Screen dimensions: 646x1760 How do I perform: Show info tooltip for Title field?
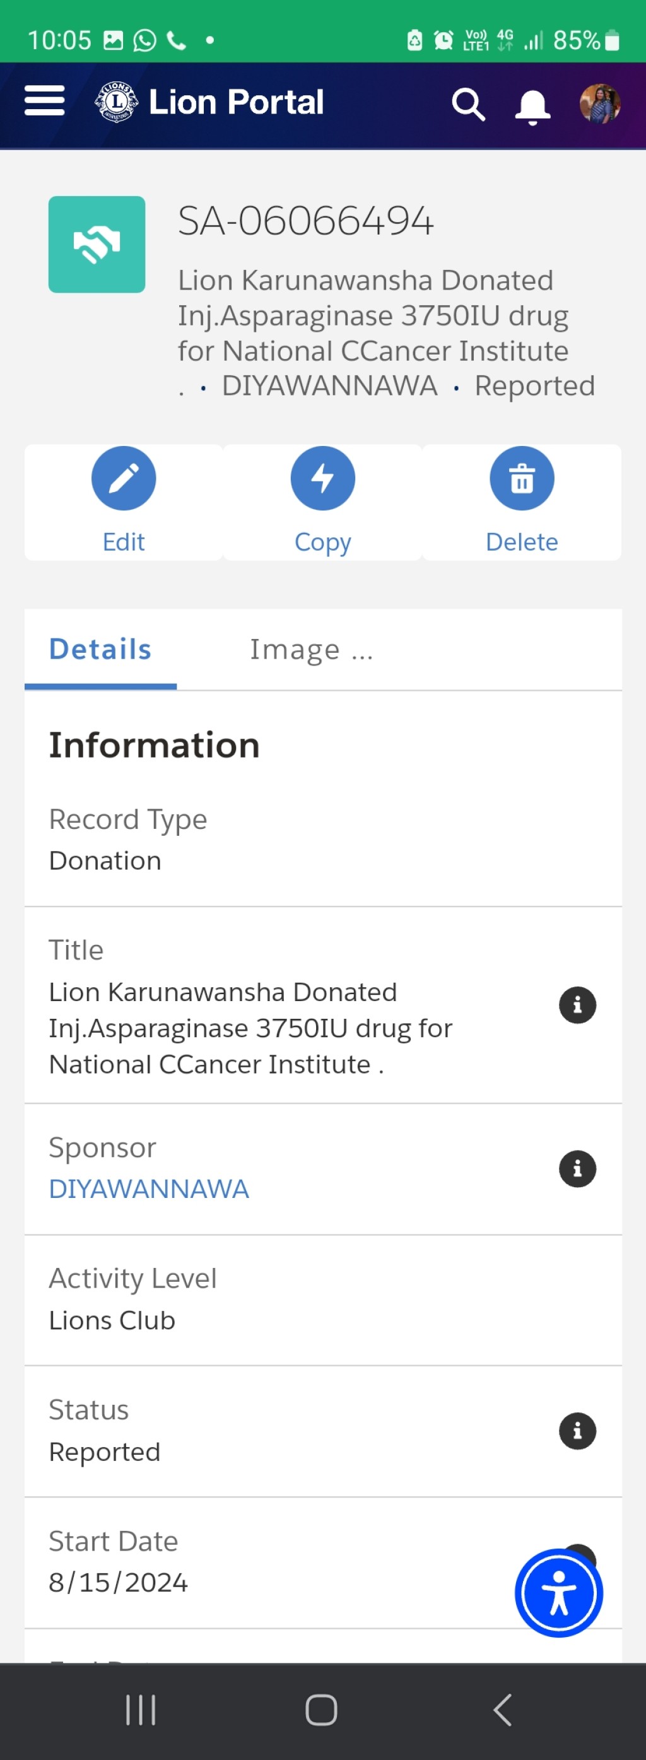click(578, 1005)
